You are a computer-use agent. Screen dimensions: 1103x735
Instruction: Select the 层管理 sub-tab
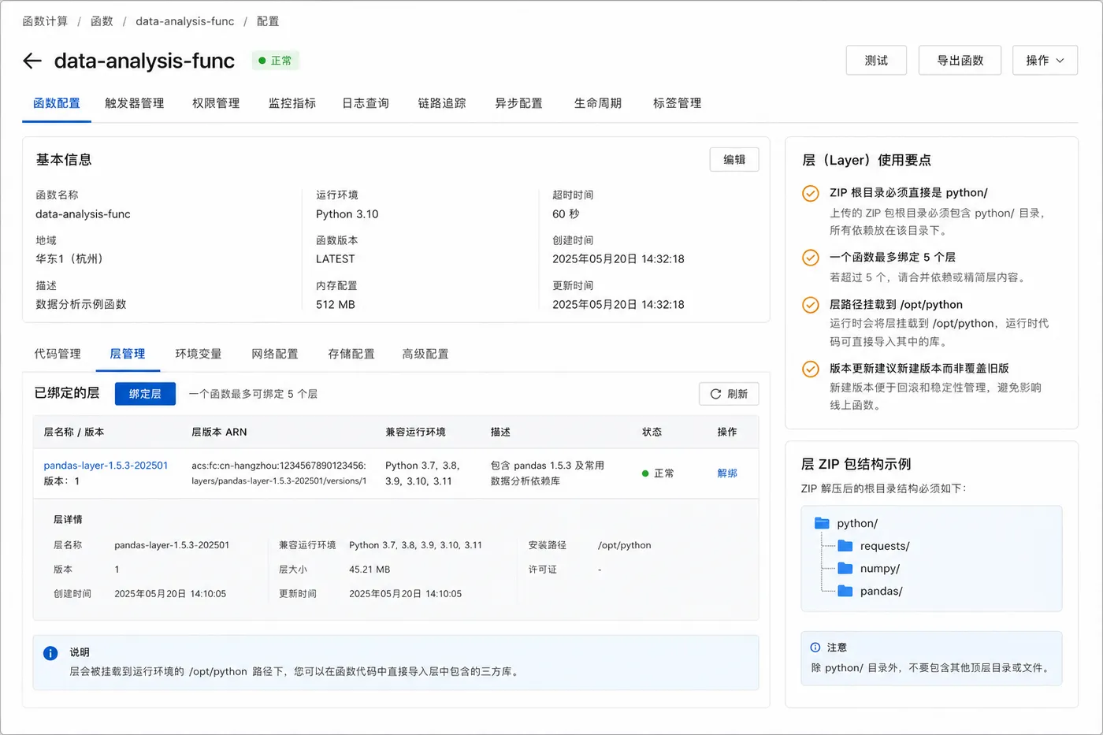(x=128, y=354)
